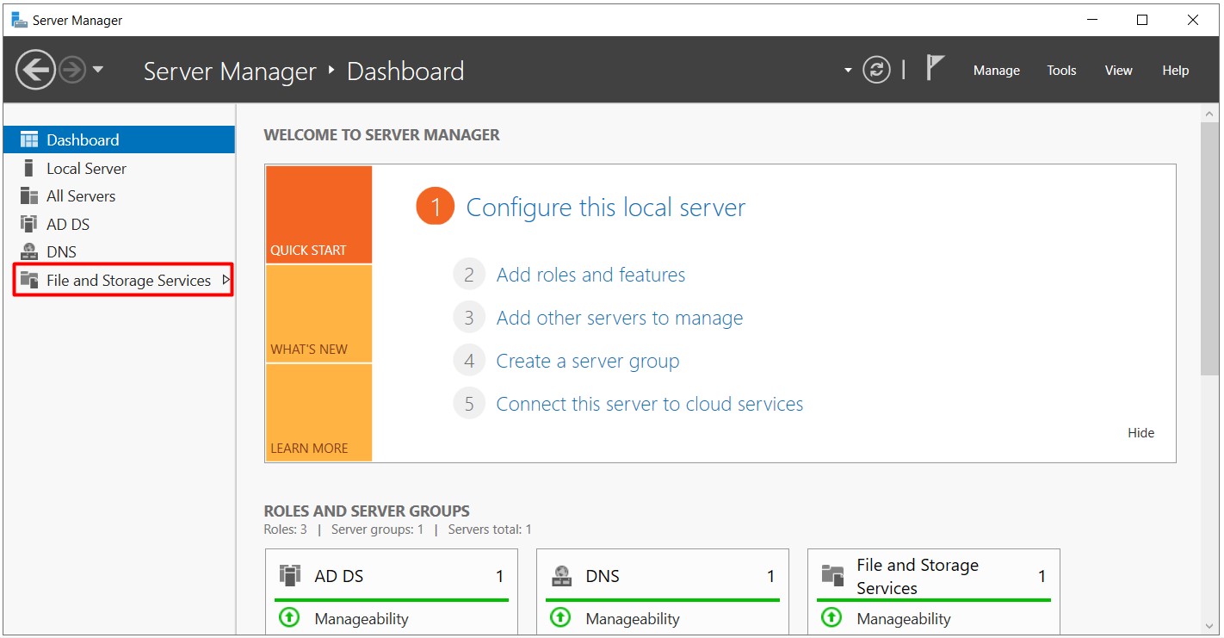Click the orange step 1 circle
This screenshot has height=638, width=1224.
[435, 207]
